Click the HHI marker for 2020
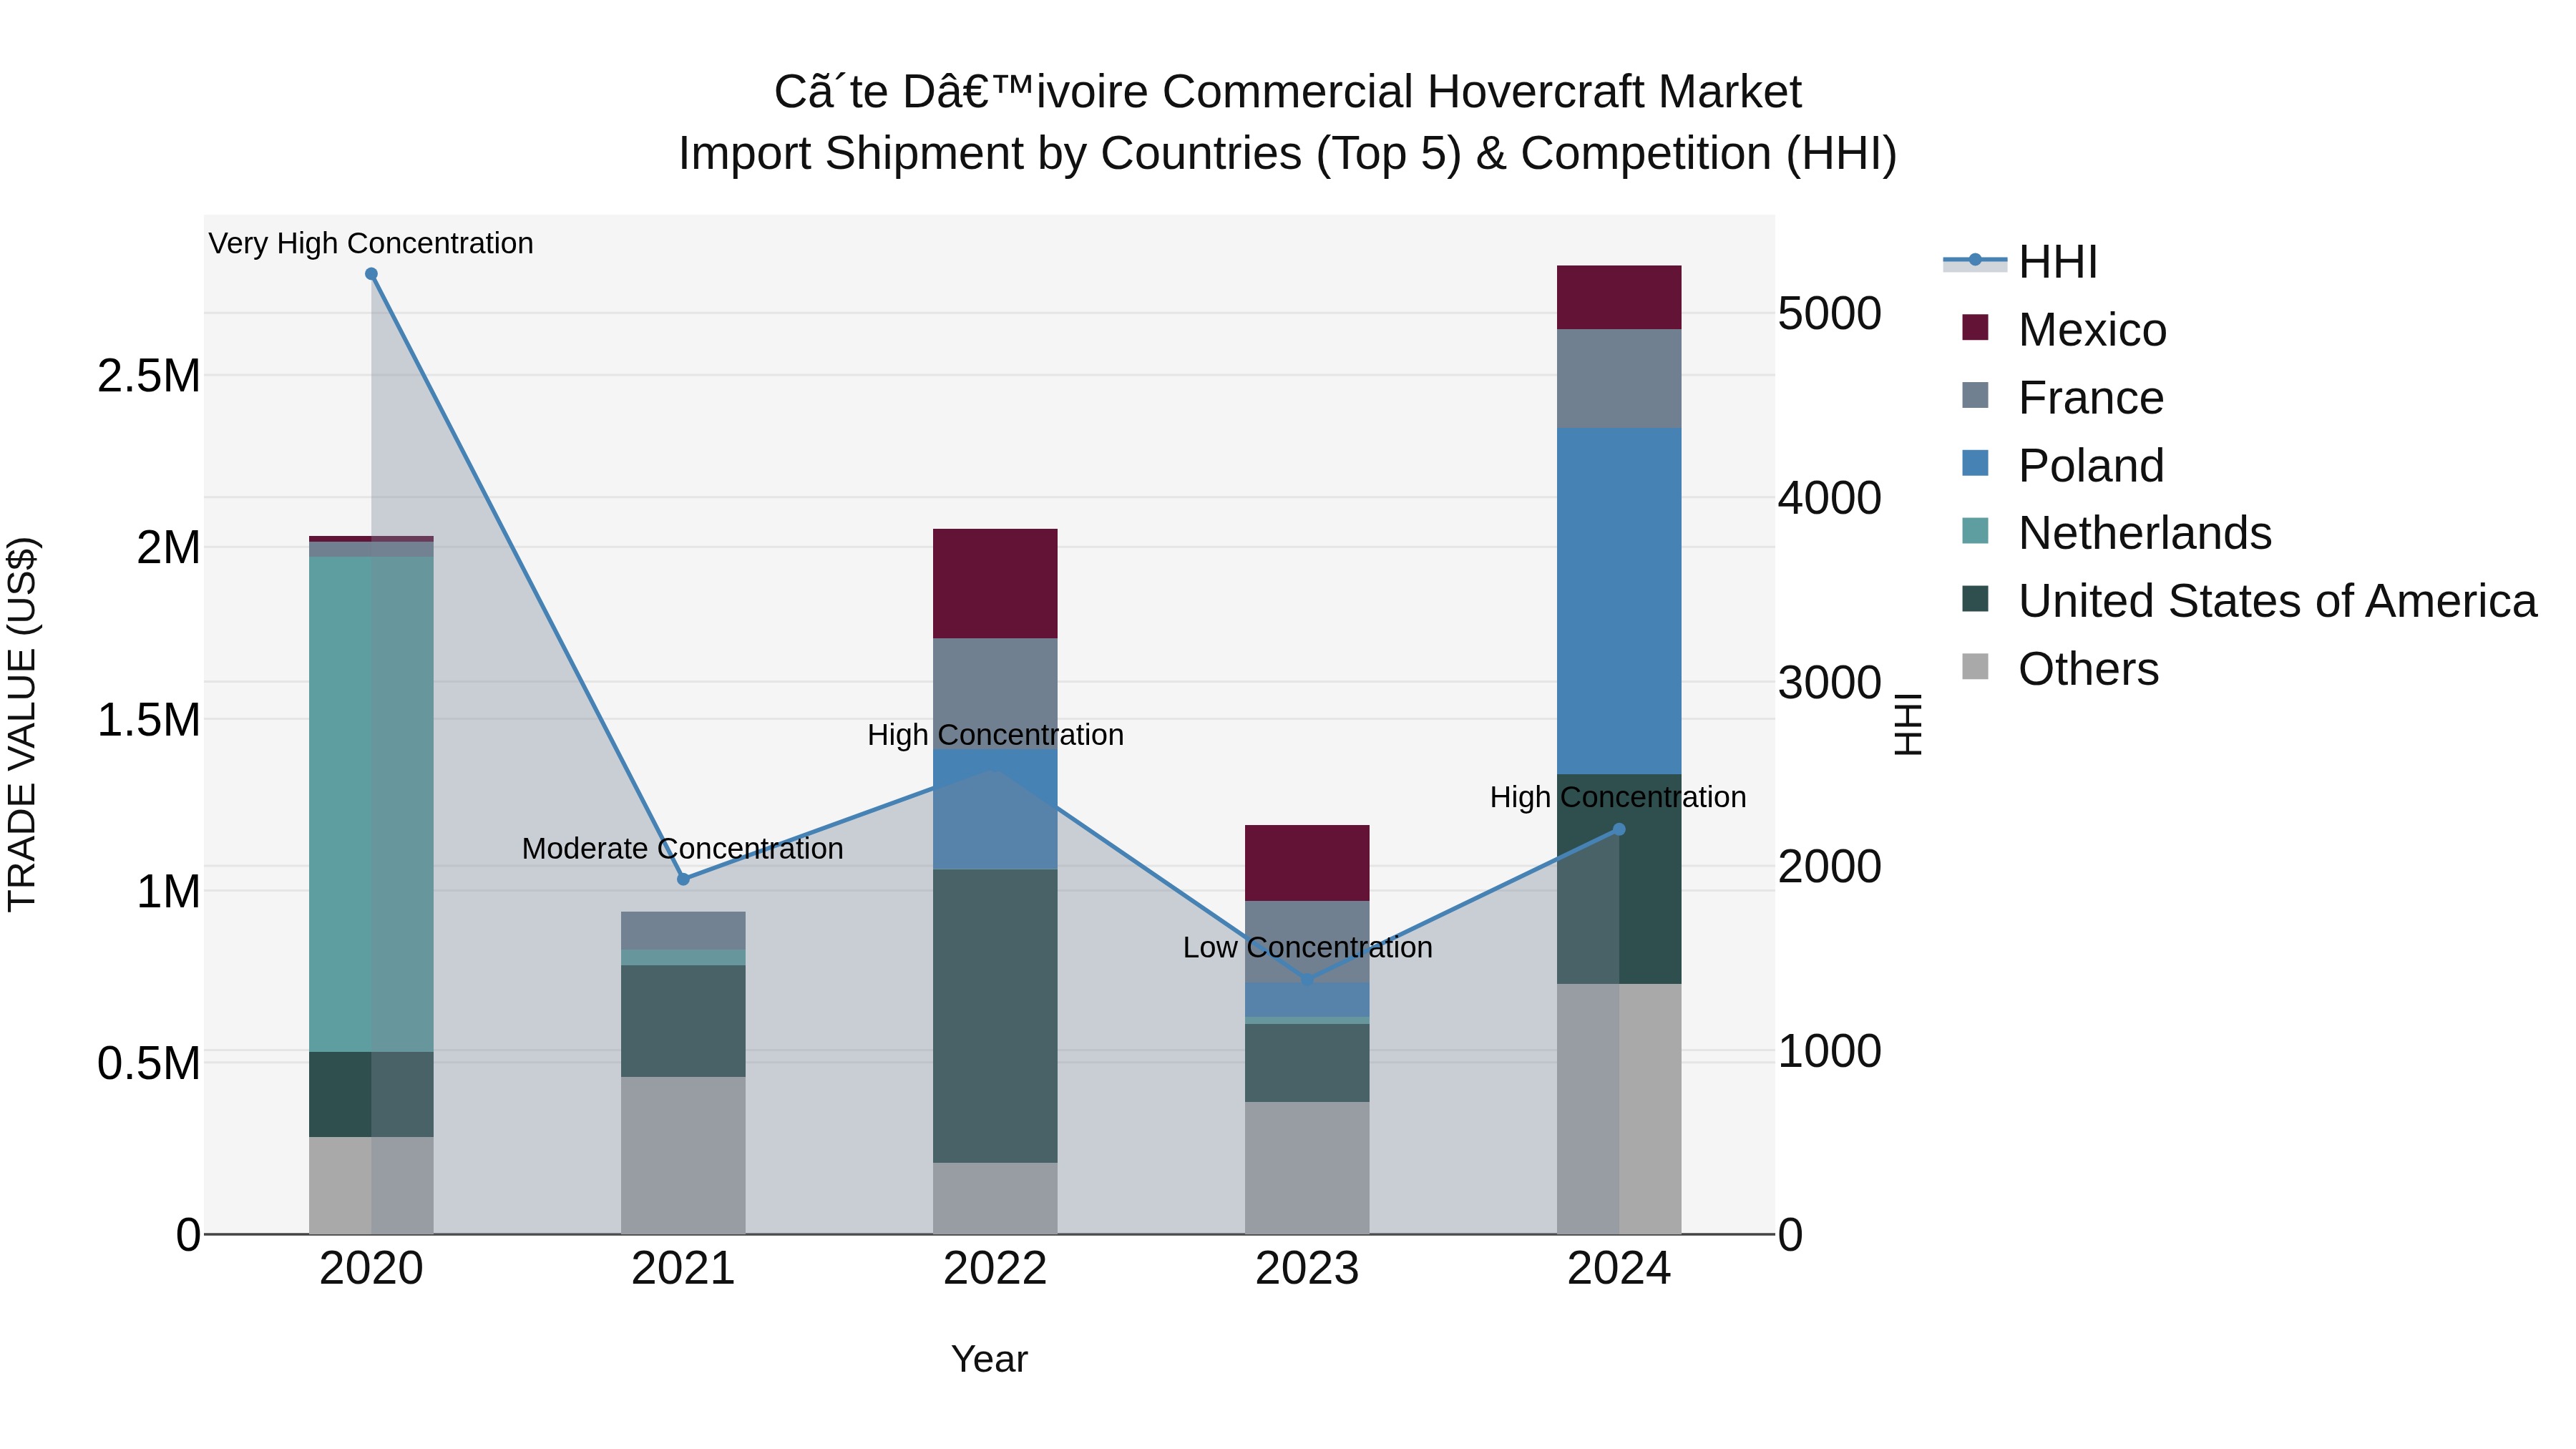The height and width of the screenshot is (1449, 2576). click(371, 274)
